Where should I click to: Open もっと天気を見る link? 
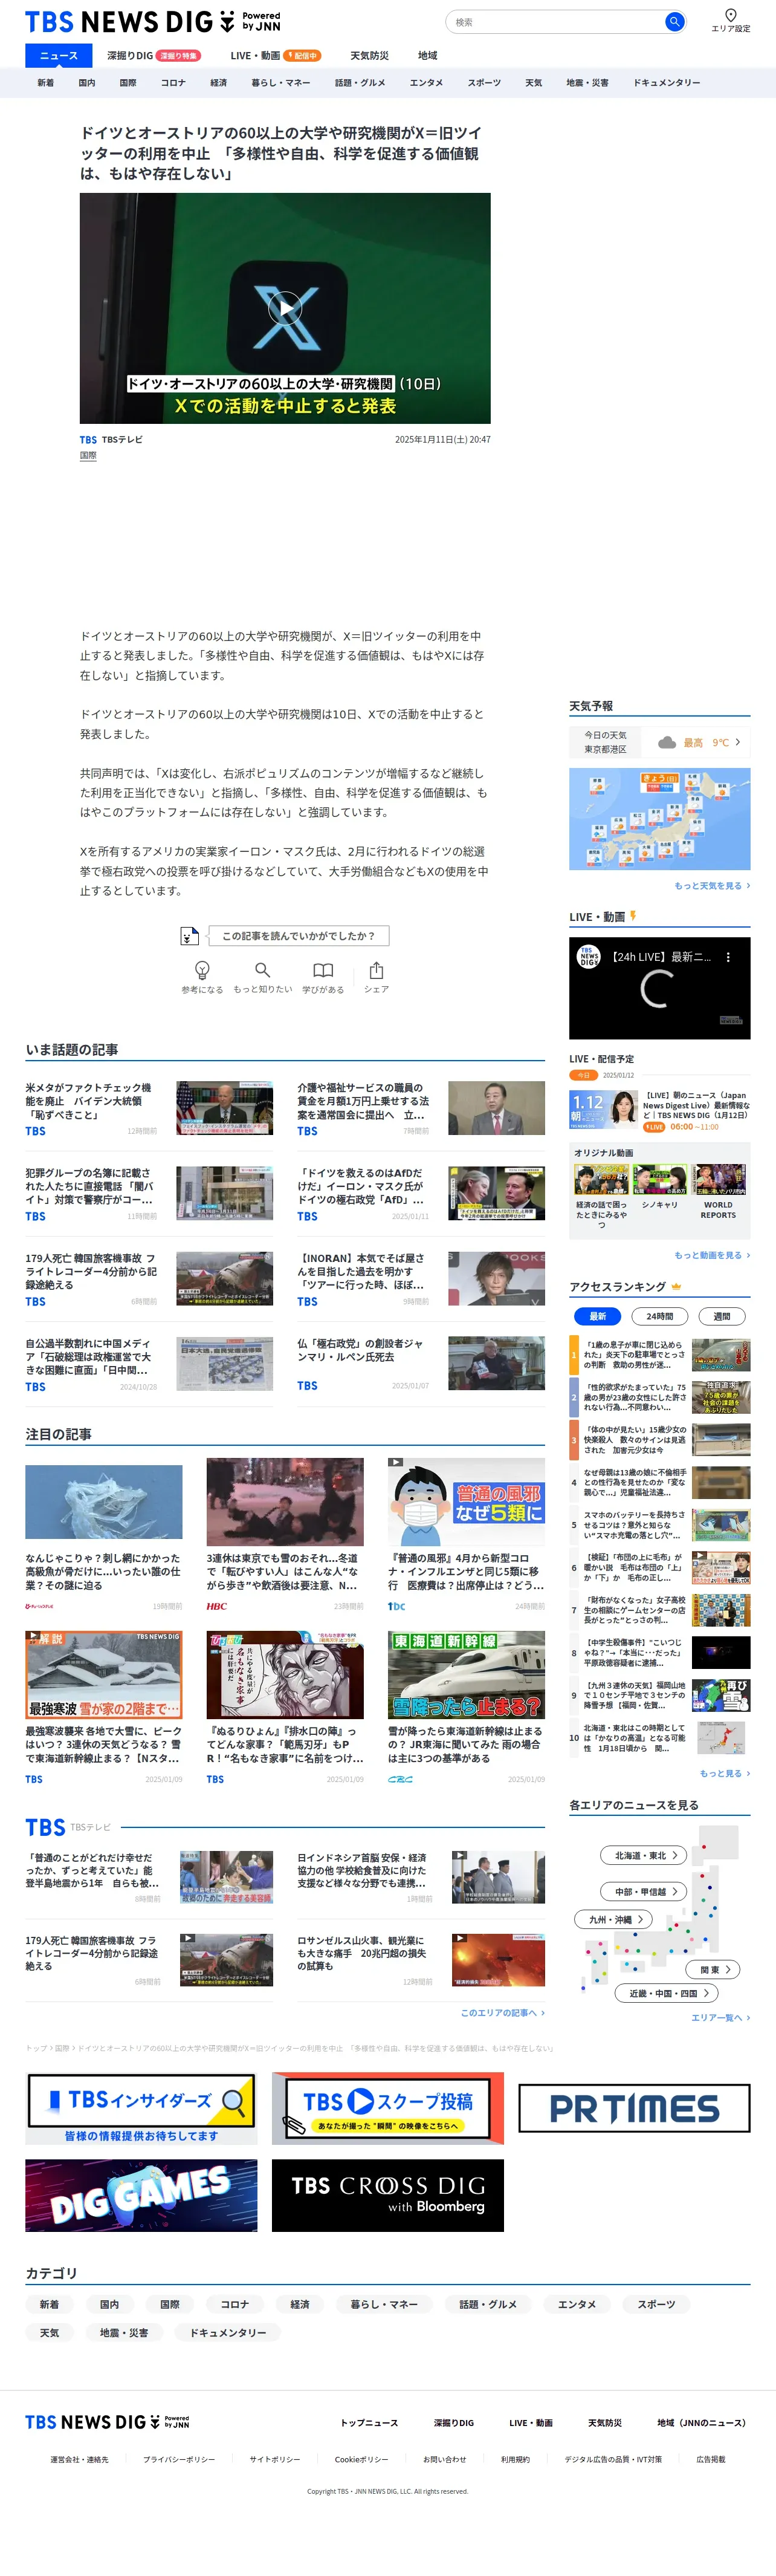coord(711,886)
